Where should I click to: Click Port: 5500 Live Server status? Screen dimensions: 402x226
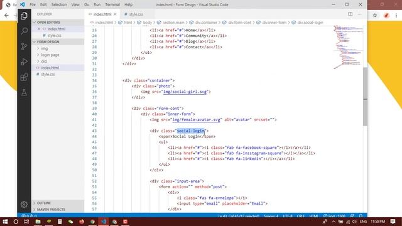(x=334, y=216)
